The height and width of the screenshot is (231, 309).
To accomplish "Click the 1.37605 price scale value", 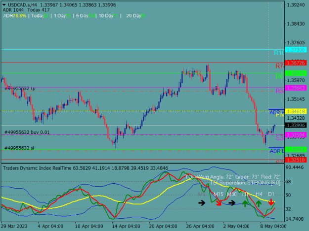I will tap(296, 42).
